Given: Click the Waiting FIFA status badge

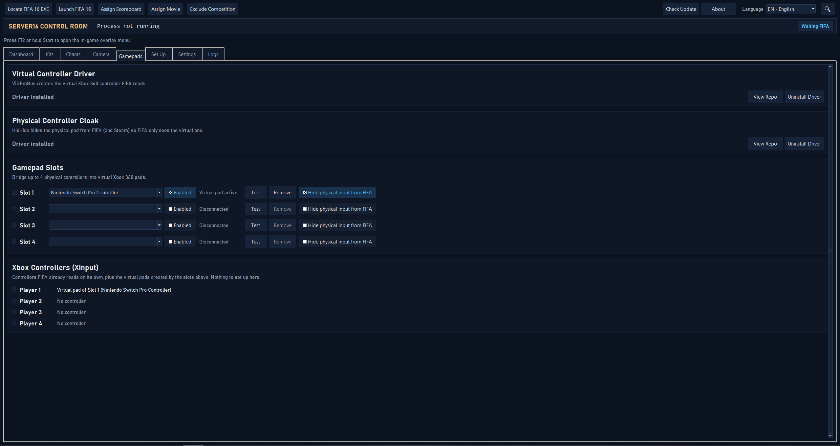Looking at the screenshot, I should (x=815, y=26).
